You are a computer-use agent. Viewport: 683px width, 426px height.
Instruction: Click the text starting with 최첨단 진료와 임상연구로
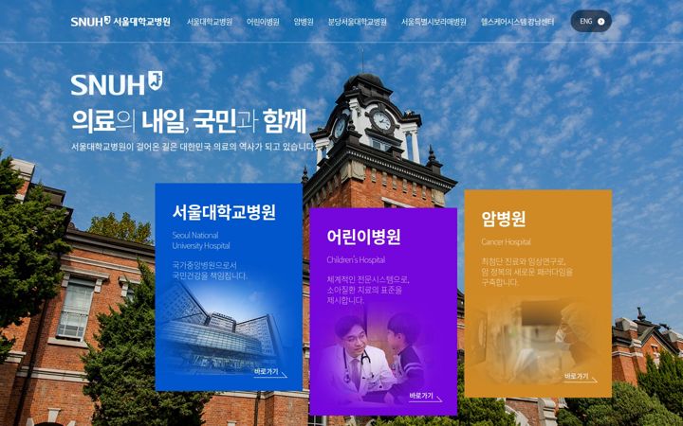click(527, 272)
